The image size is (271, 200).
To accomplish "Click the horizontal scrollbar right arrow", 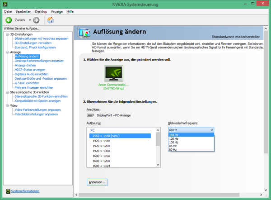I will tap(261, 195).
